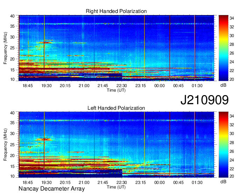Click the 32 dB label on the lower colorbar
The height and width of the screenshot is (193, 238).
pos(232,125)
